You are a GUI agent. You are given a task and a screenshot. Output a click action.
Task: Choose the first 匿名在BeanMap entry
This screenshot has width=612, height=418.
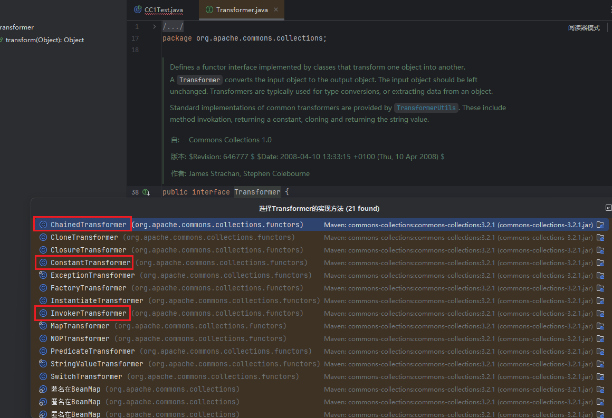point(75,389)
